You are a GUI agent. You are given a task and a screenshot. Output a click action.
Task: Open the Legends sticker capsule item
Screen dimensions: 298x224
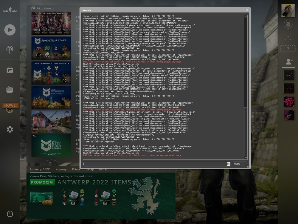73,198
